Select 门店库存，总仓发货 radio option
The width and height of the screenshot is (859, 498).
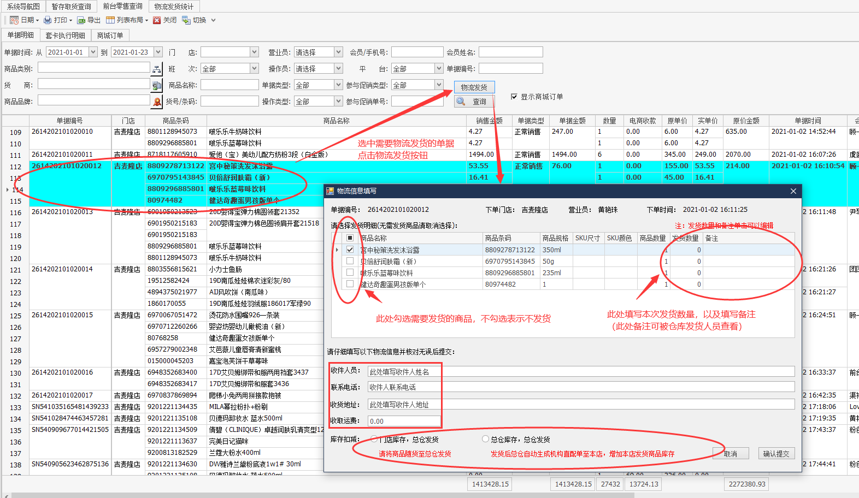374,439
